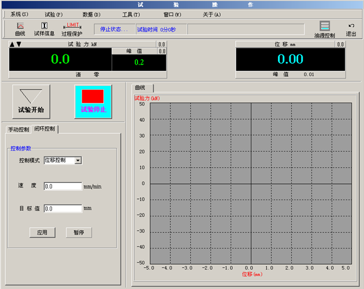Click the 试样信息 specimen info icon
The height and width of the screenshot is (289, 364).
pos(44,29)
